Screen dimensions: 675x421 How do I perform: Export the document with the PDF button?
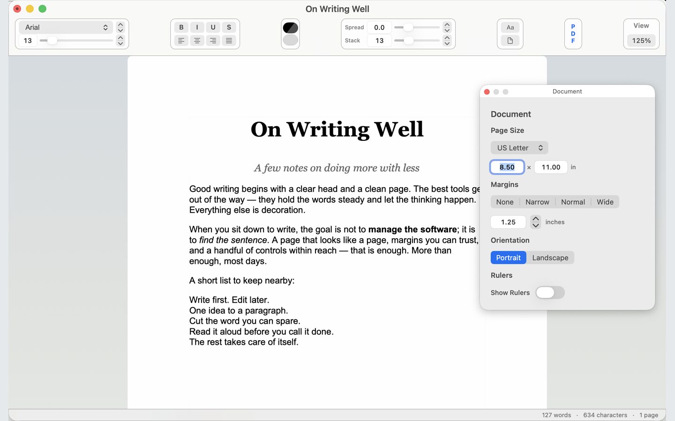click(x=573, y=34)
